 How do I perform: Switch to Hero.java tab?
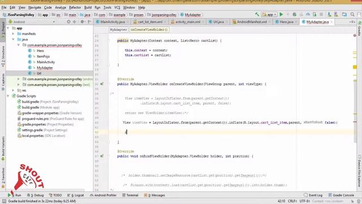287,22
